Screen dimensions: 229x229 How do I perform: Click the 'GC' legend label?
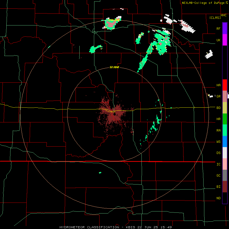coord(218,176)
